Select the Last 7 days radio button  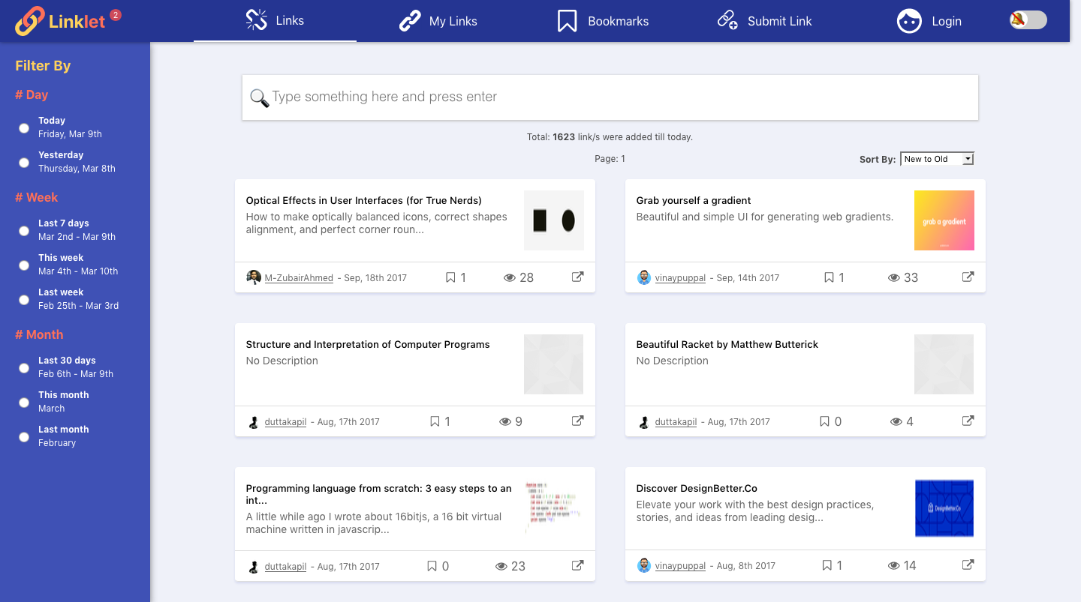click(x=24, y=230)
